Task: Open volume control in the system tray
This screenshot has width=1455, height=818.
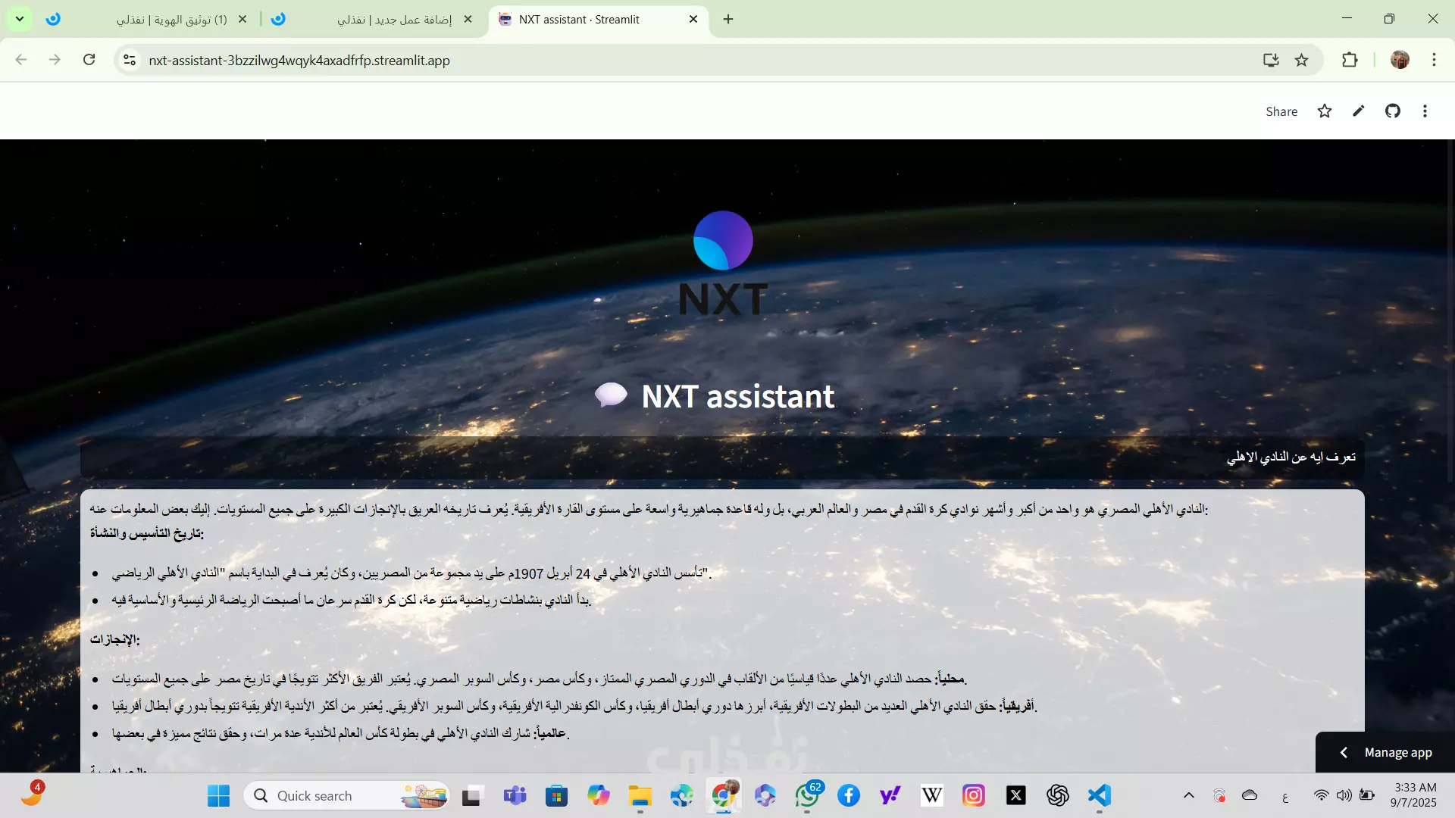Action: [1344, 795]
